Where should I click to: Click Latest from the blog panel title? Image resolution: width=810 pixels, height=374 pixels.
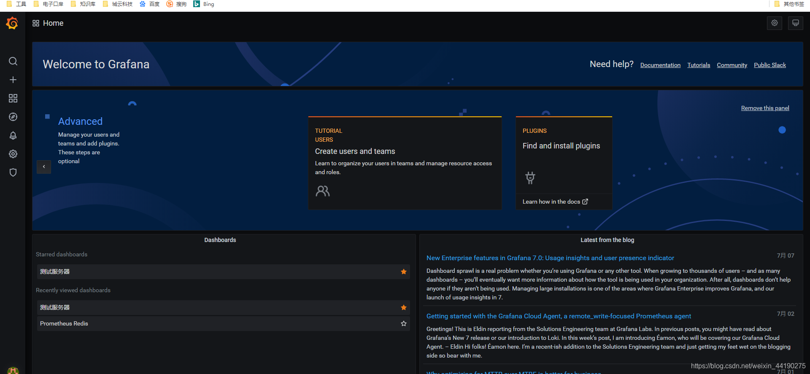pyautogui.click(x=607, y=240)
